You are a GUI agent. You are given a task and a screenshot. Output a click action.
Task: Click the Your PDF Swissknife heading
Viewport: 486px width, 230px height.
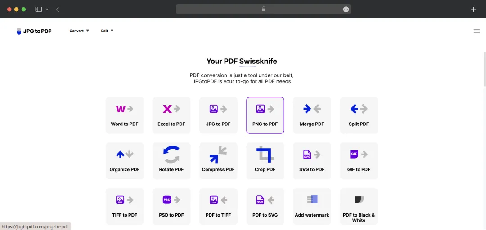242,61
